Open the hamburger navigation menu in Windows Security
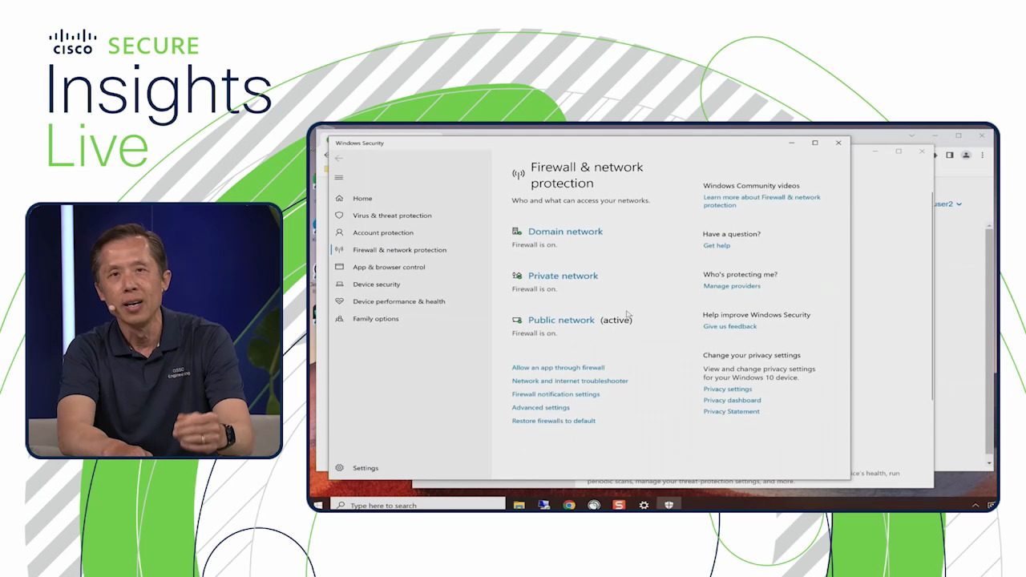 pyautogui.click(x=339, y=178)
